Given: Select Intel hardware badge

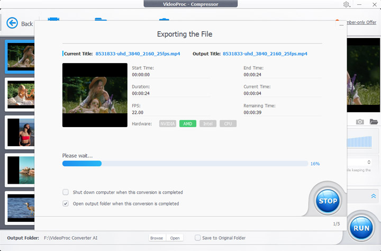Looking at the screenshot, I should point(208,124).
